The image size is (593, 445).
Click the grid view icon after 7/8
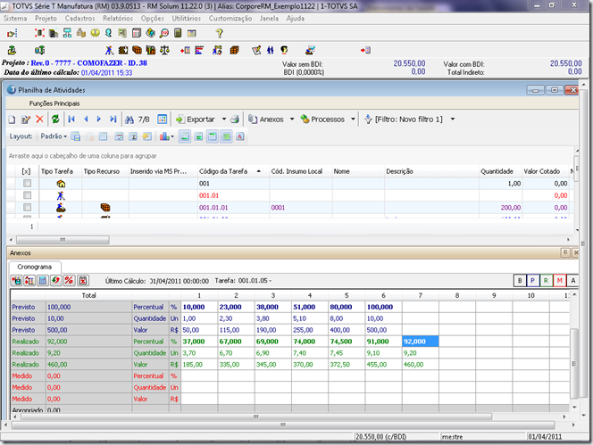tap(163, 119)
